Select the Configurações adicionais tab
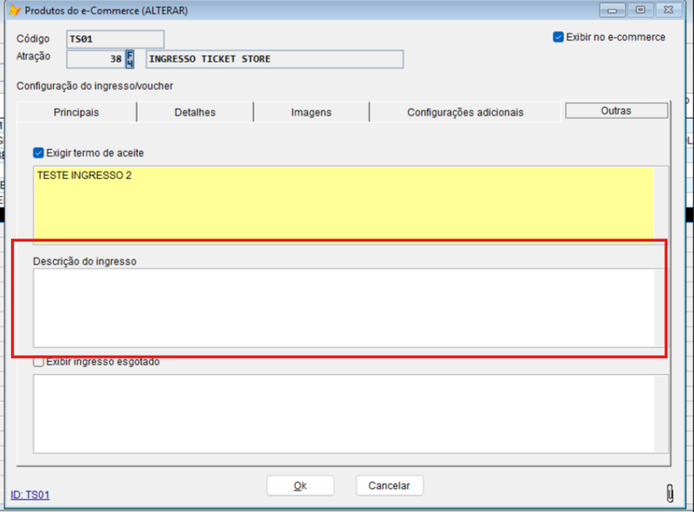The height and width of the screenshot is (512, 694). point(465,113)
